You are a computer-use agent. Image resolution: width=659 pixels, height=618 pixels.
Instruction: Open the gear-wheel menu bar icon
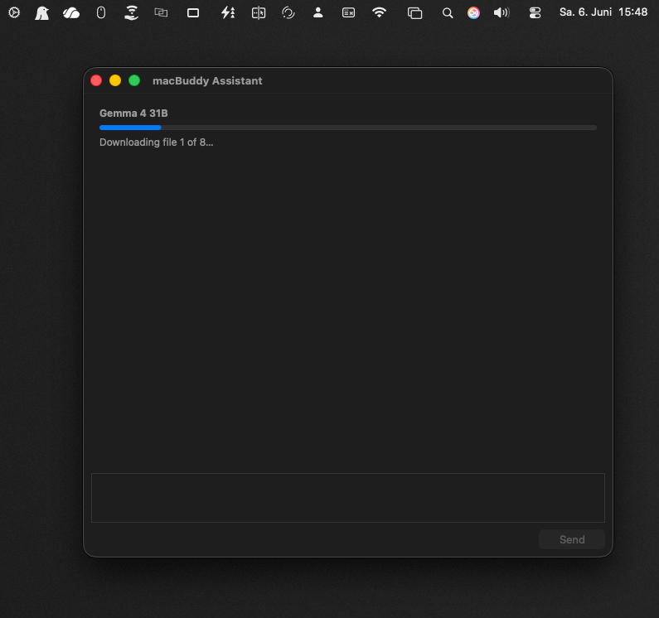(14, 12)
